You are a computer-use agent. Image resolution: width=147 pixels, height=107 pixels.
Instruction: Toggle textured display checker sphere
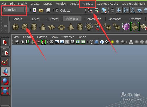click(x=107, y=42)
